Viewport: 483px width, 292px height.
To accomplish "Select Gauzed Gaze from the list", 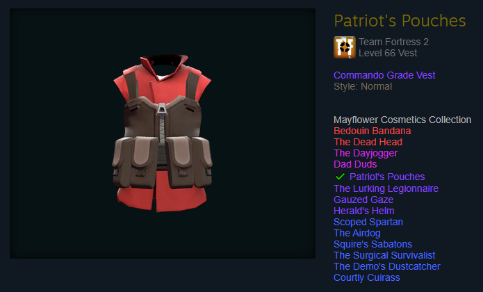I will click(363, 200).
